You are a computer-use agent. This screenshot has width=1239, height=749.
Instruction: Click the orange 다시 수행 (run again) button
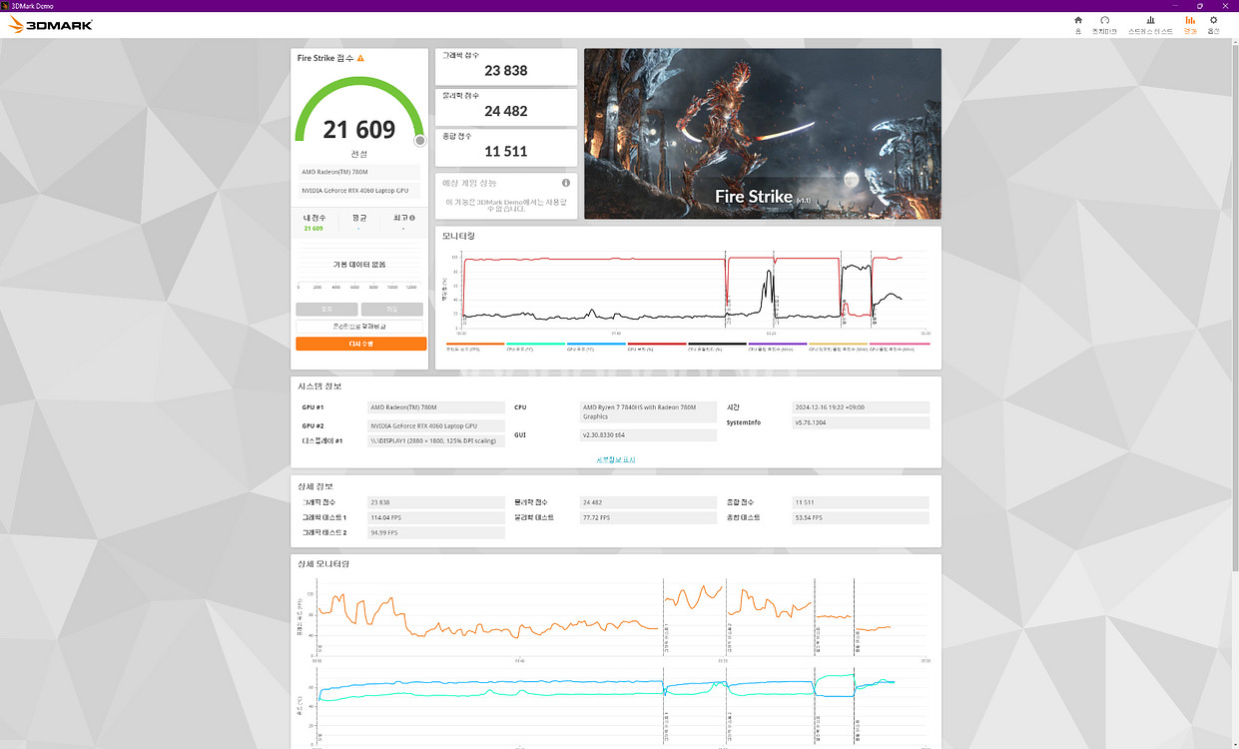coord(360,344)
